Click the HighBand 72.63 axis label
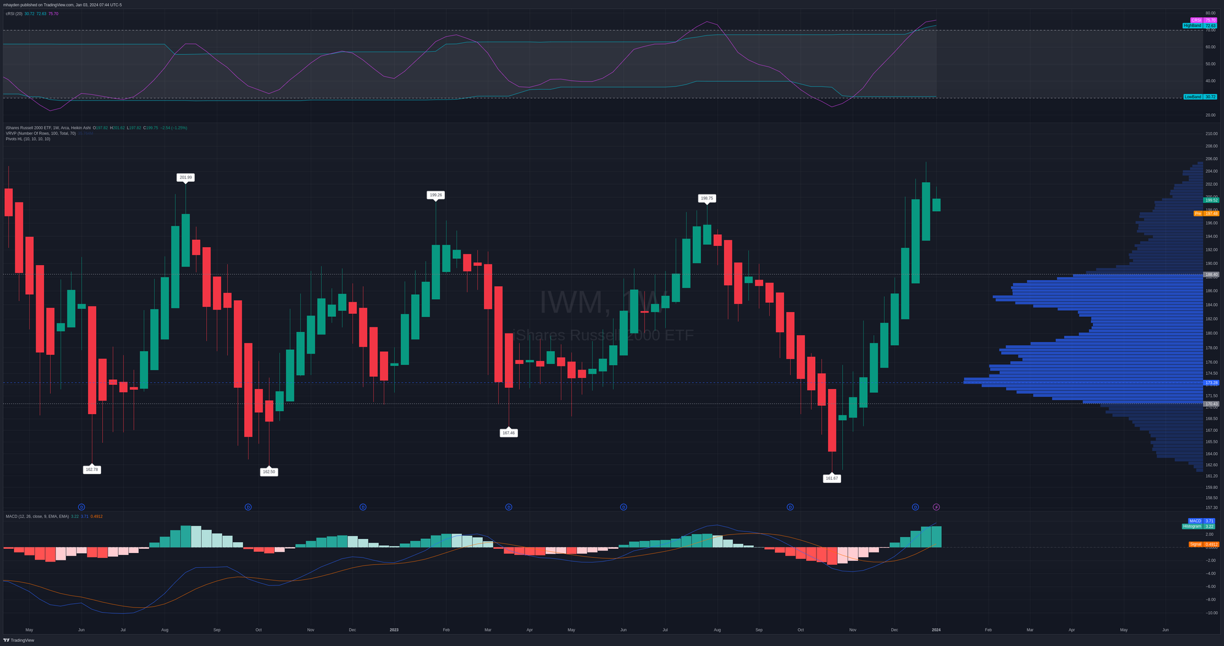 click(1200, 26)
